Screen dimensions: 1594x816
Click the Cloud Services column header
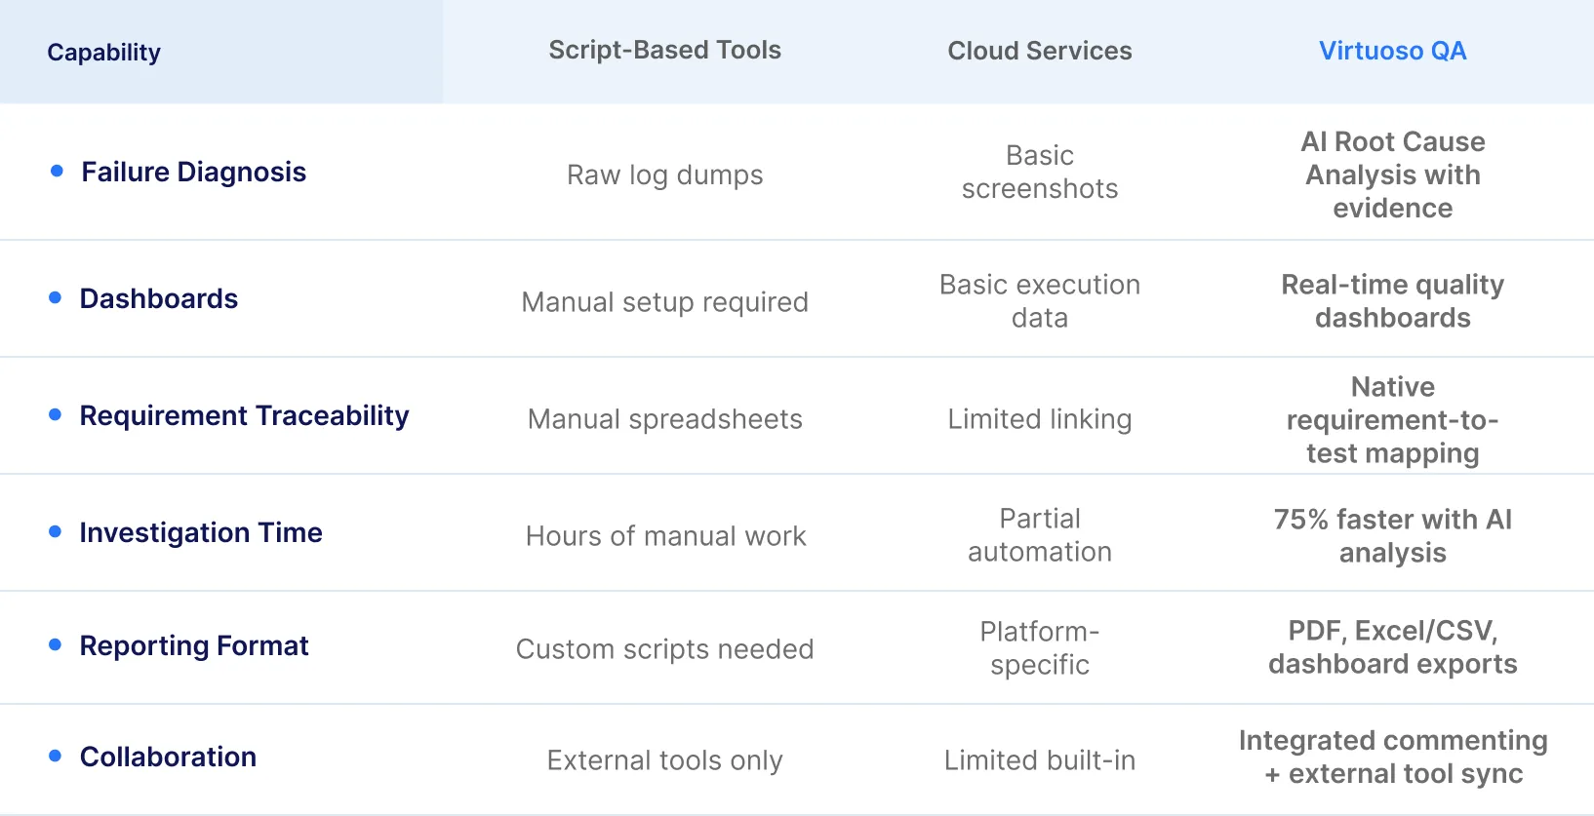click(x=1040, y=51)
